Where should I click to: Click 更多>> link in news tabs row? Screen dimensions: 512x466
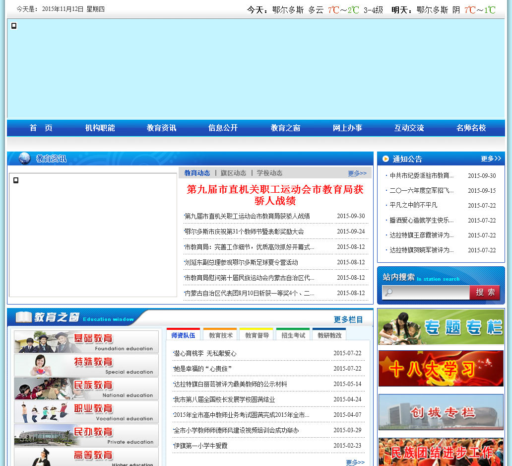pyautogui.click(x=357, y=173)
